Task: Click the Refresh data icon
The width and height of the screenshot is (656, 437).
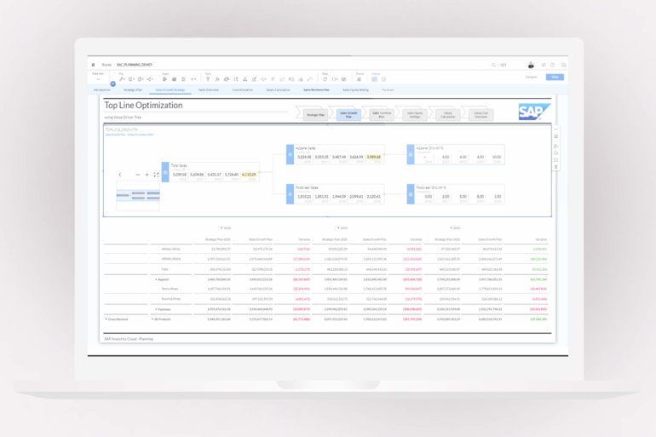Action: (325, 79)
